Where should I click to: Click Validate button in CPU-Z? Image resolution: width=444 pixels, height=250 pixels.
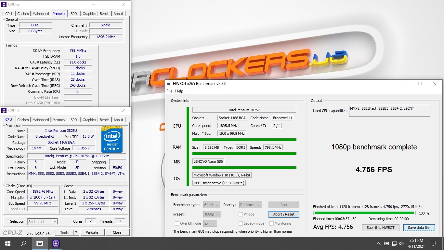92,232
